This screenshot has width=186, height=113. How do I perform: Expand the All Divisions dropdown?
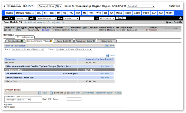[x=107, y=18]
